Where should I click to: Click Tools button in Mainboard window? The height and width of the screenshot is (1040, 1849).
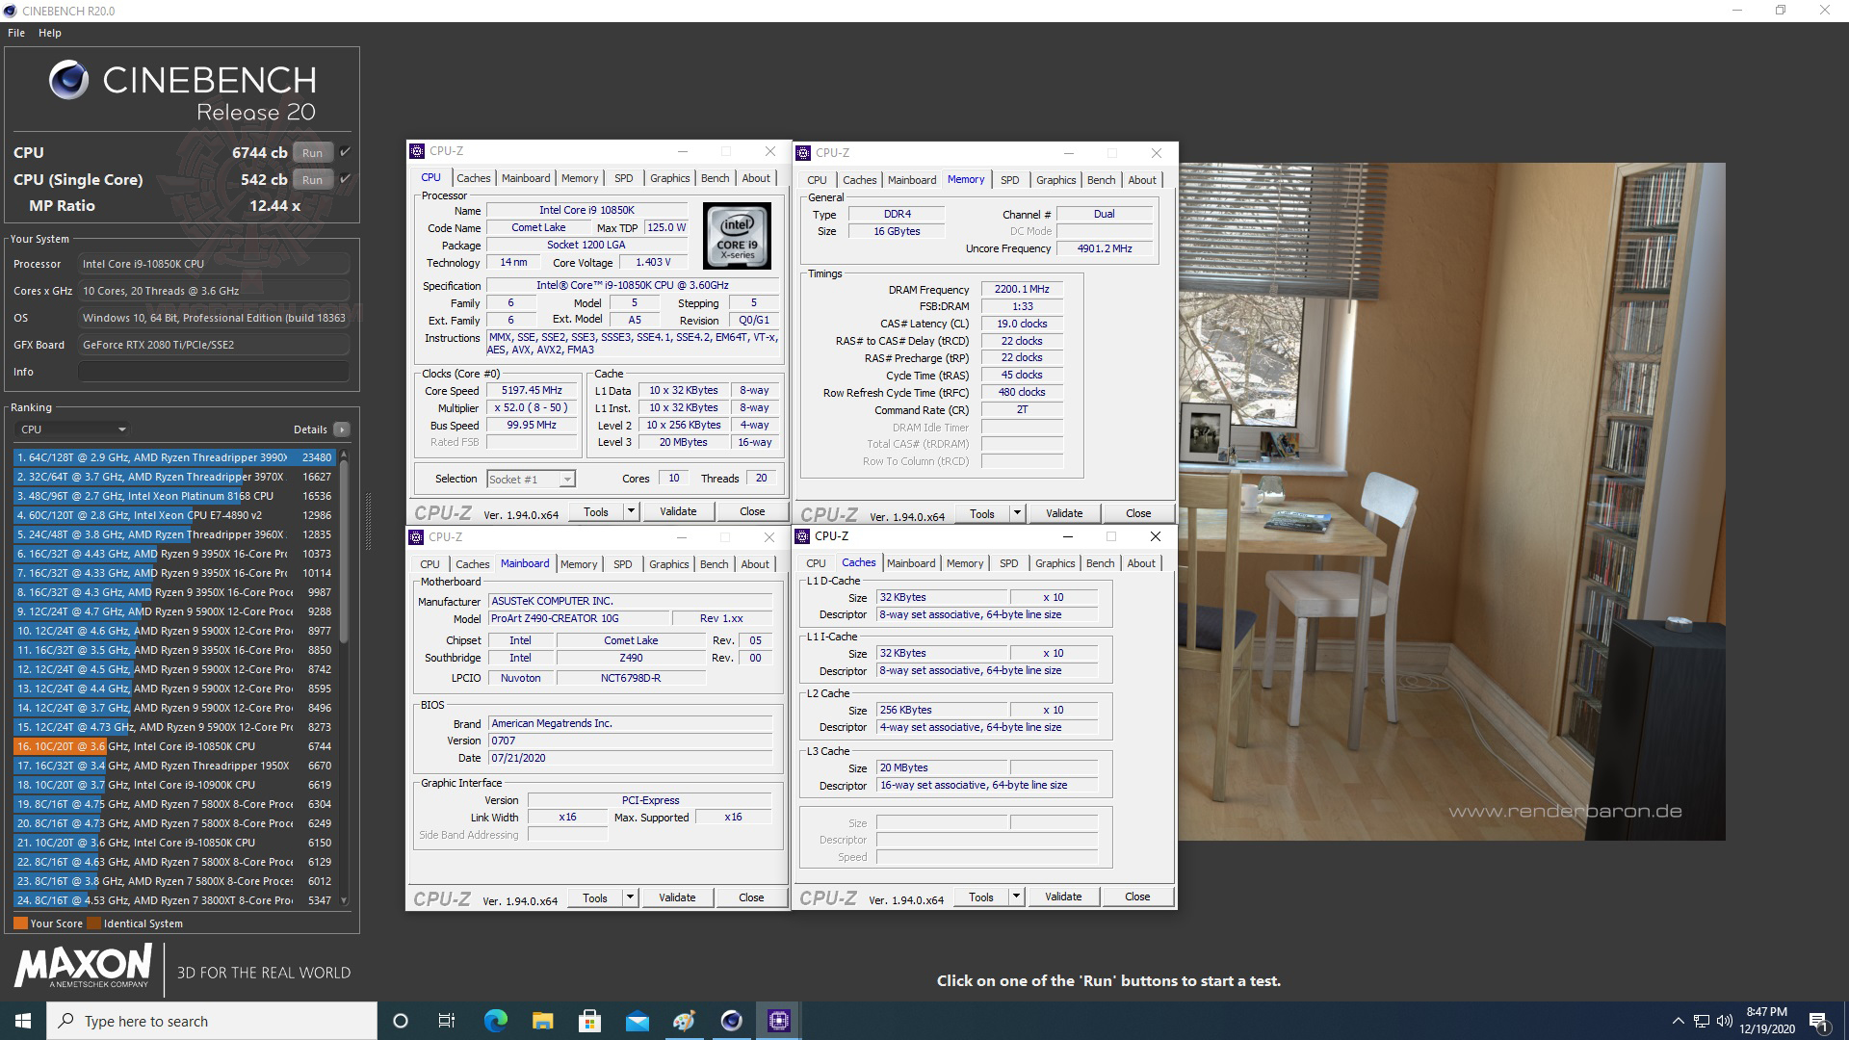tap(595, 897)
